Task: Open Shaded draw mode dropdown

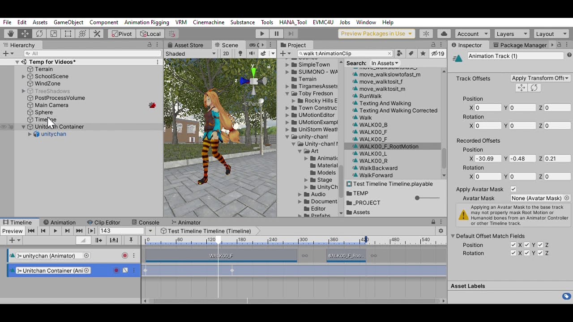Action: click(191, 53)
